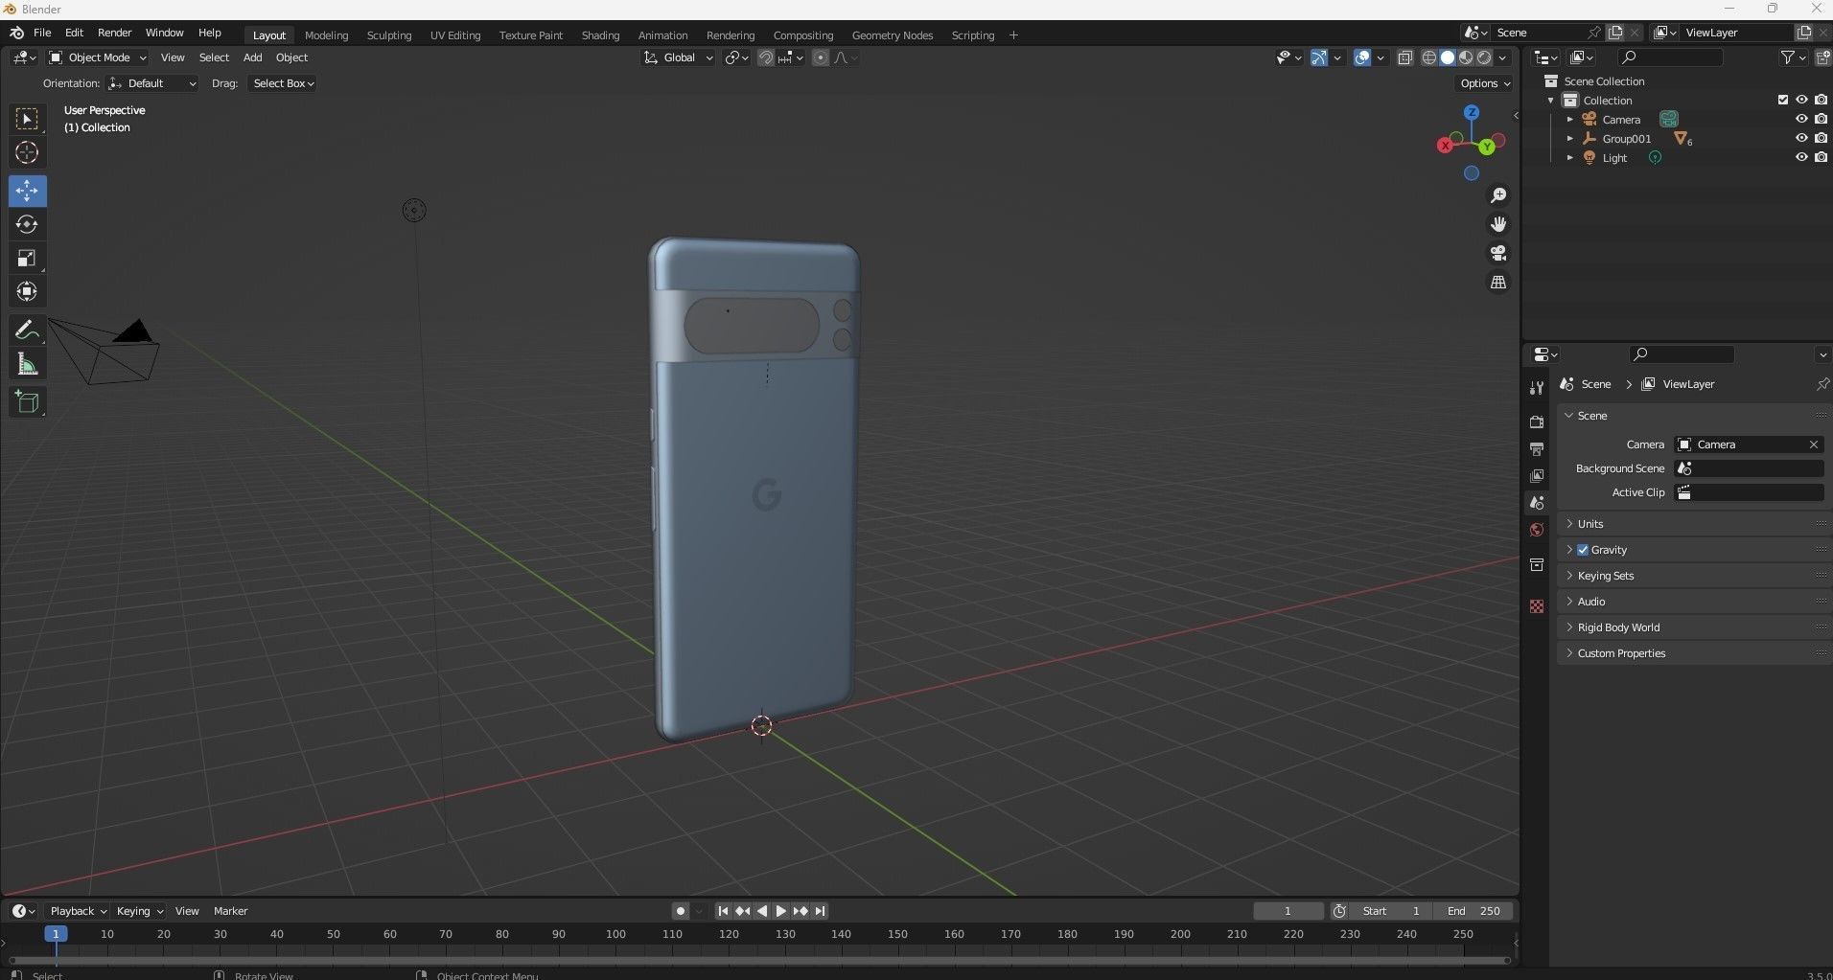Screen dimensions: 1833x980
Task: Click the current frame number field
Action: 1288,911
